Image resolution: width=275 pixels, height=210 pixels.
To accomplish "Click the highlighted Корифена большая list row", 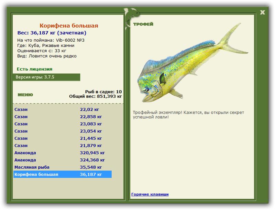I will coord(63,174).
